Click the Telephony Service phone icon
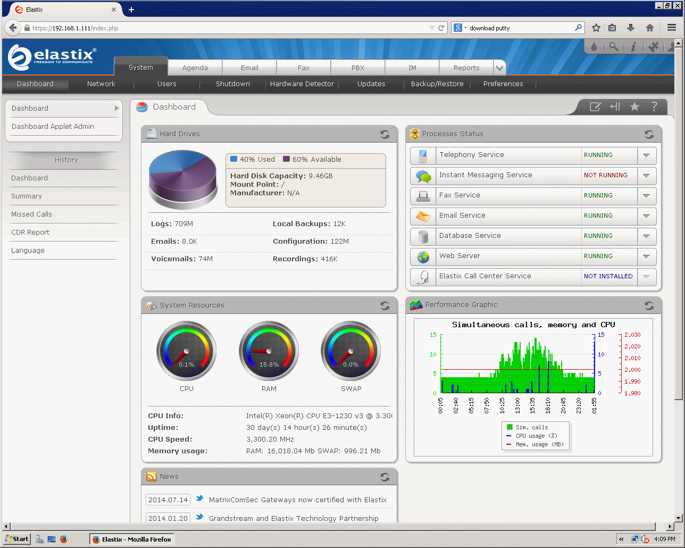 point(423,156)
